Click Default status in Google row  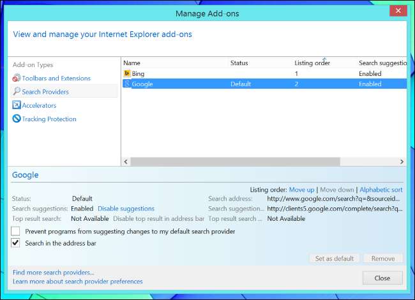(x=241, y=84)
